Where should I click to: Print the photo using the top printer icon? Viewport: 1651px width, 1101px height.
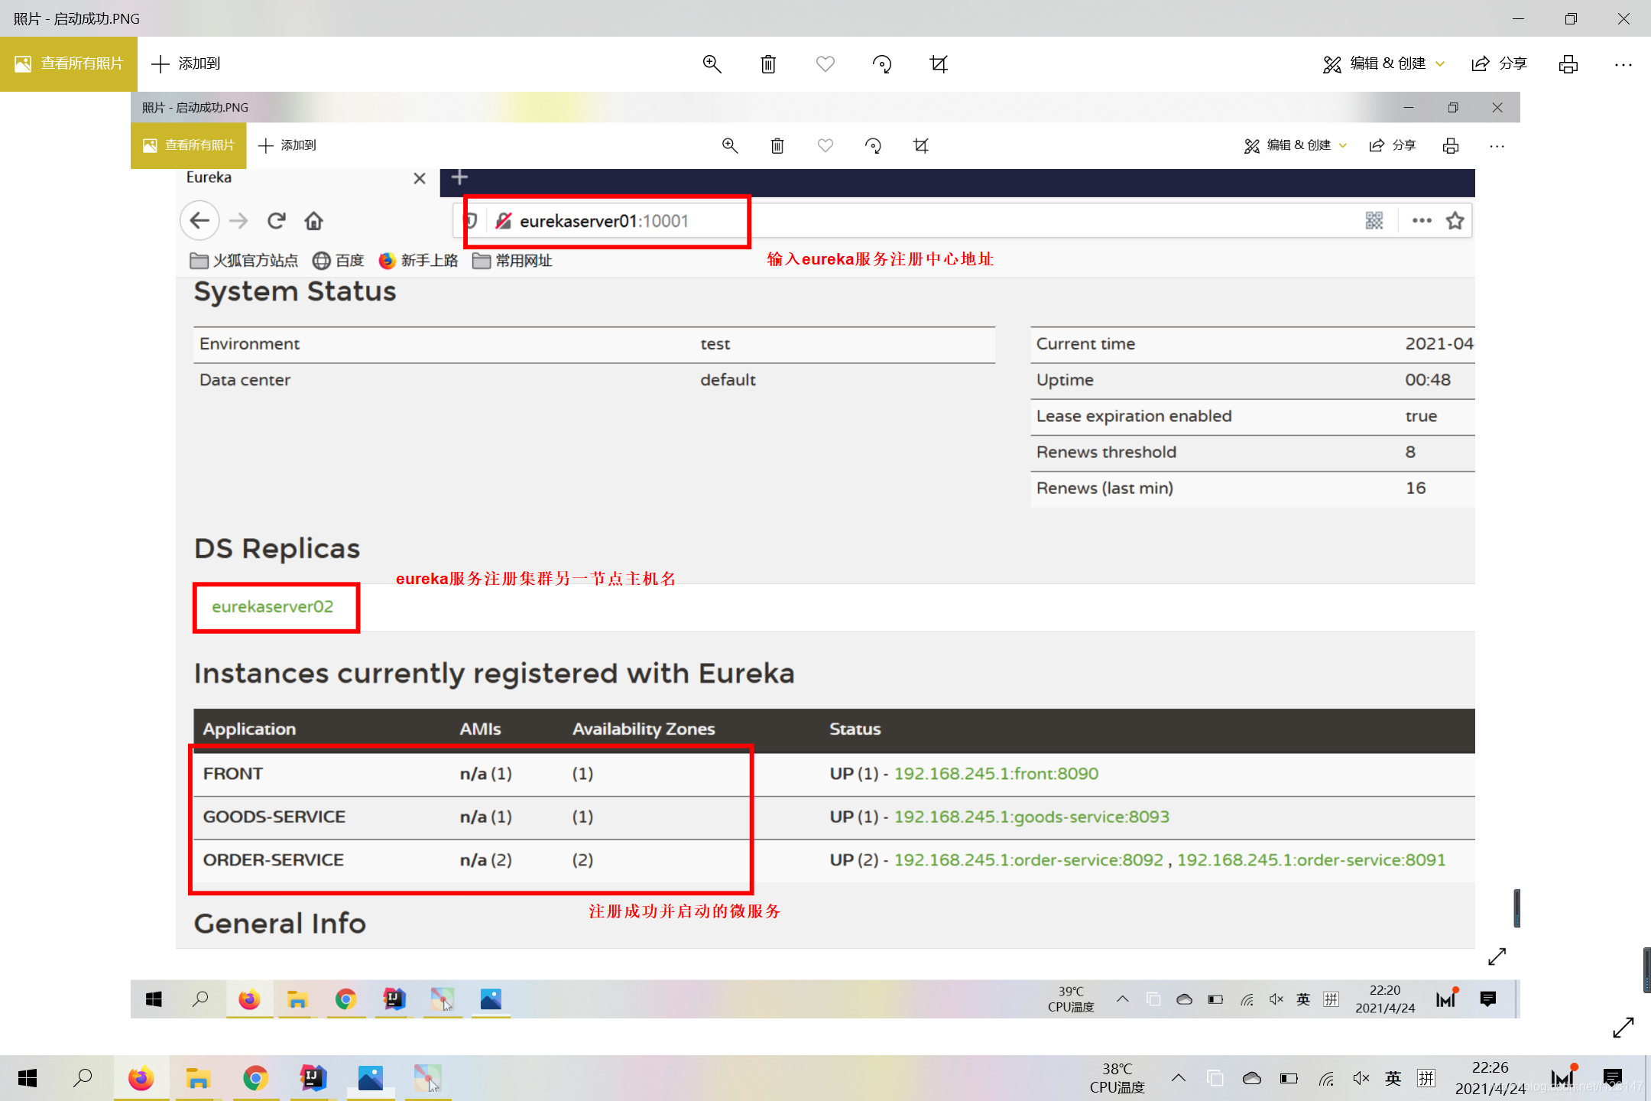tap(1568, 64)
